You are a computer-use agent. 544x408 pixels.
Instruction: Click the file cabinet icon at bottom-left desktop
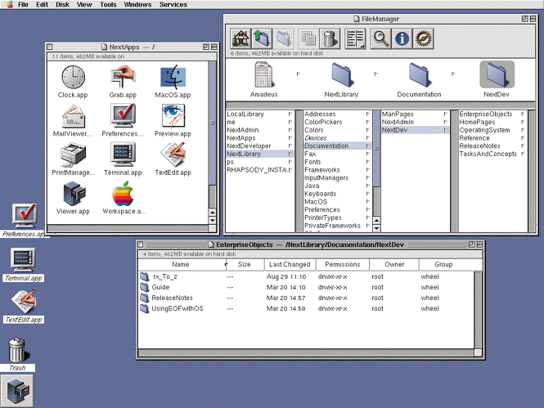[17, 391]
